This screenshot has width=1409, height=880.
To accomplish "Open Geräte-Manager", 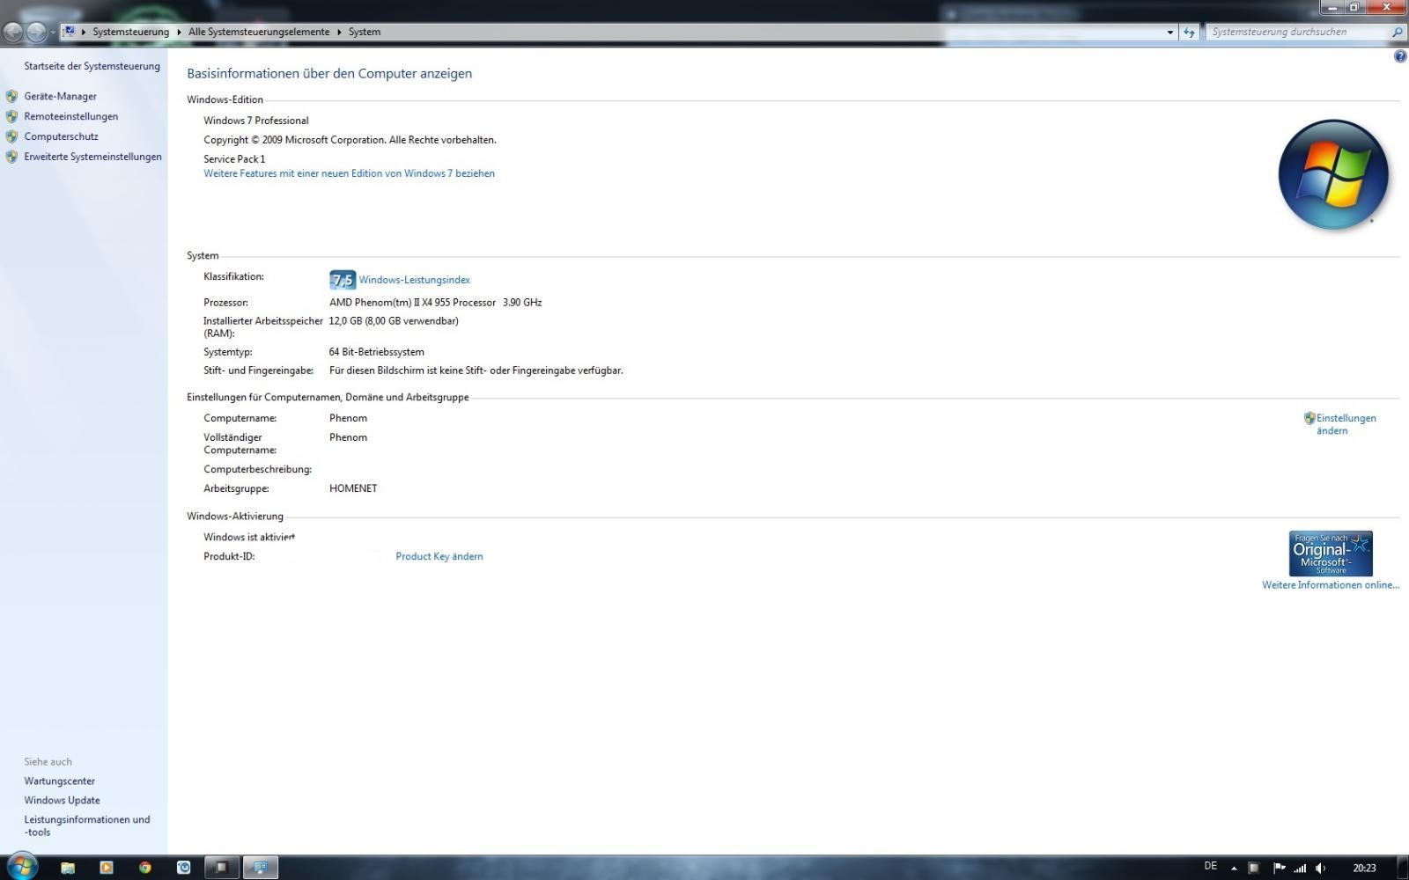I will click(x=60, y=96).
